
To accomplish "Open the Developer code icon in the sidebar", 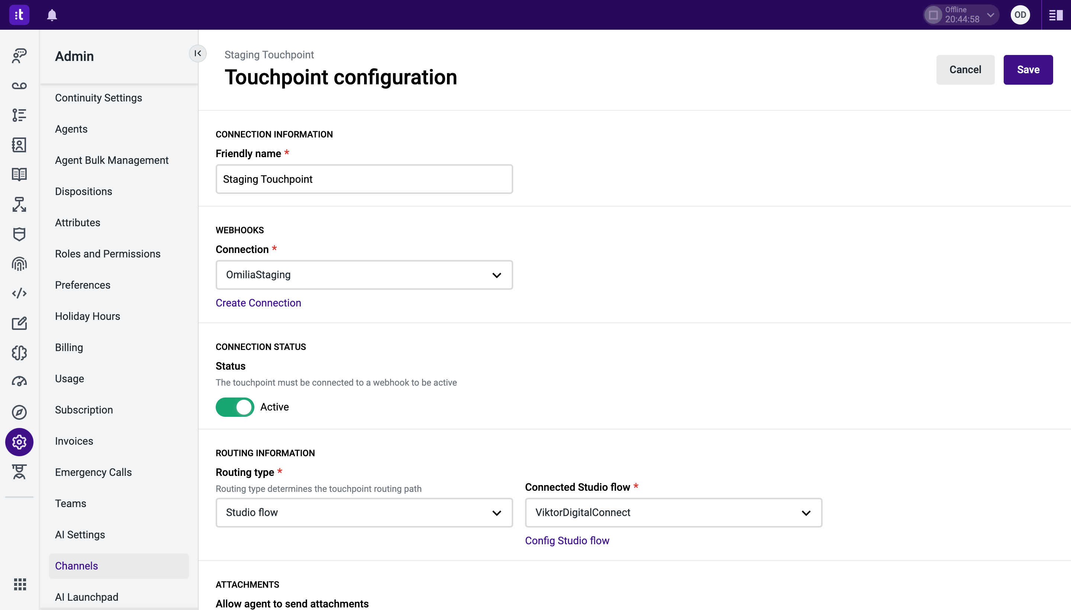I will pos(19,294).
